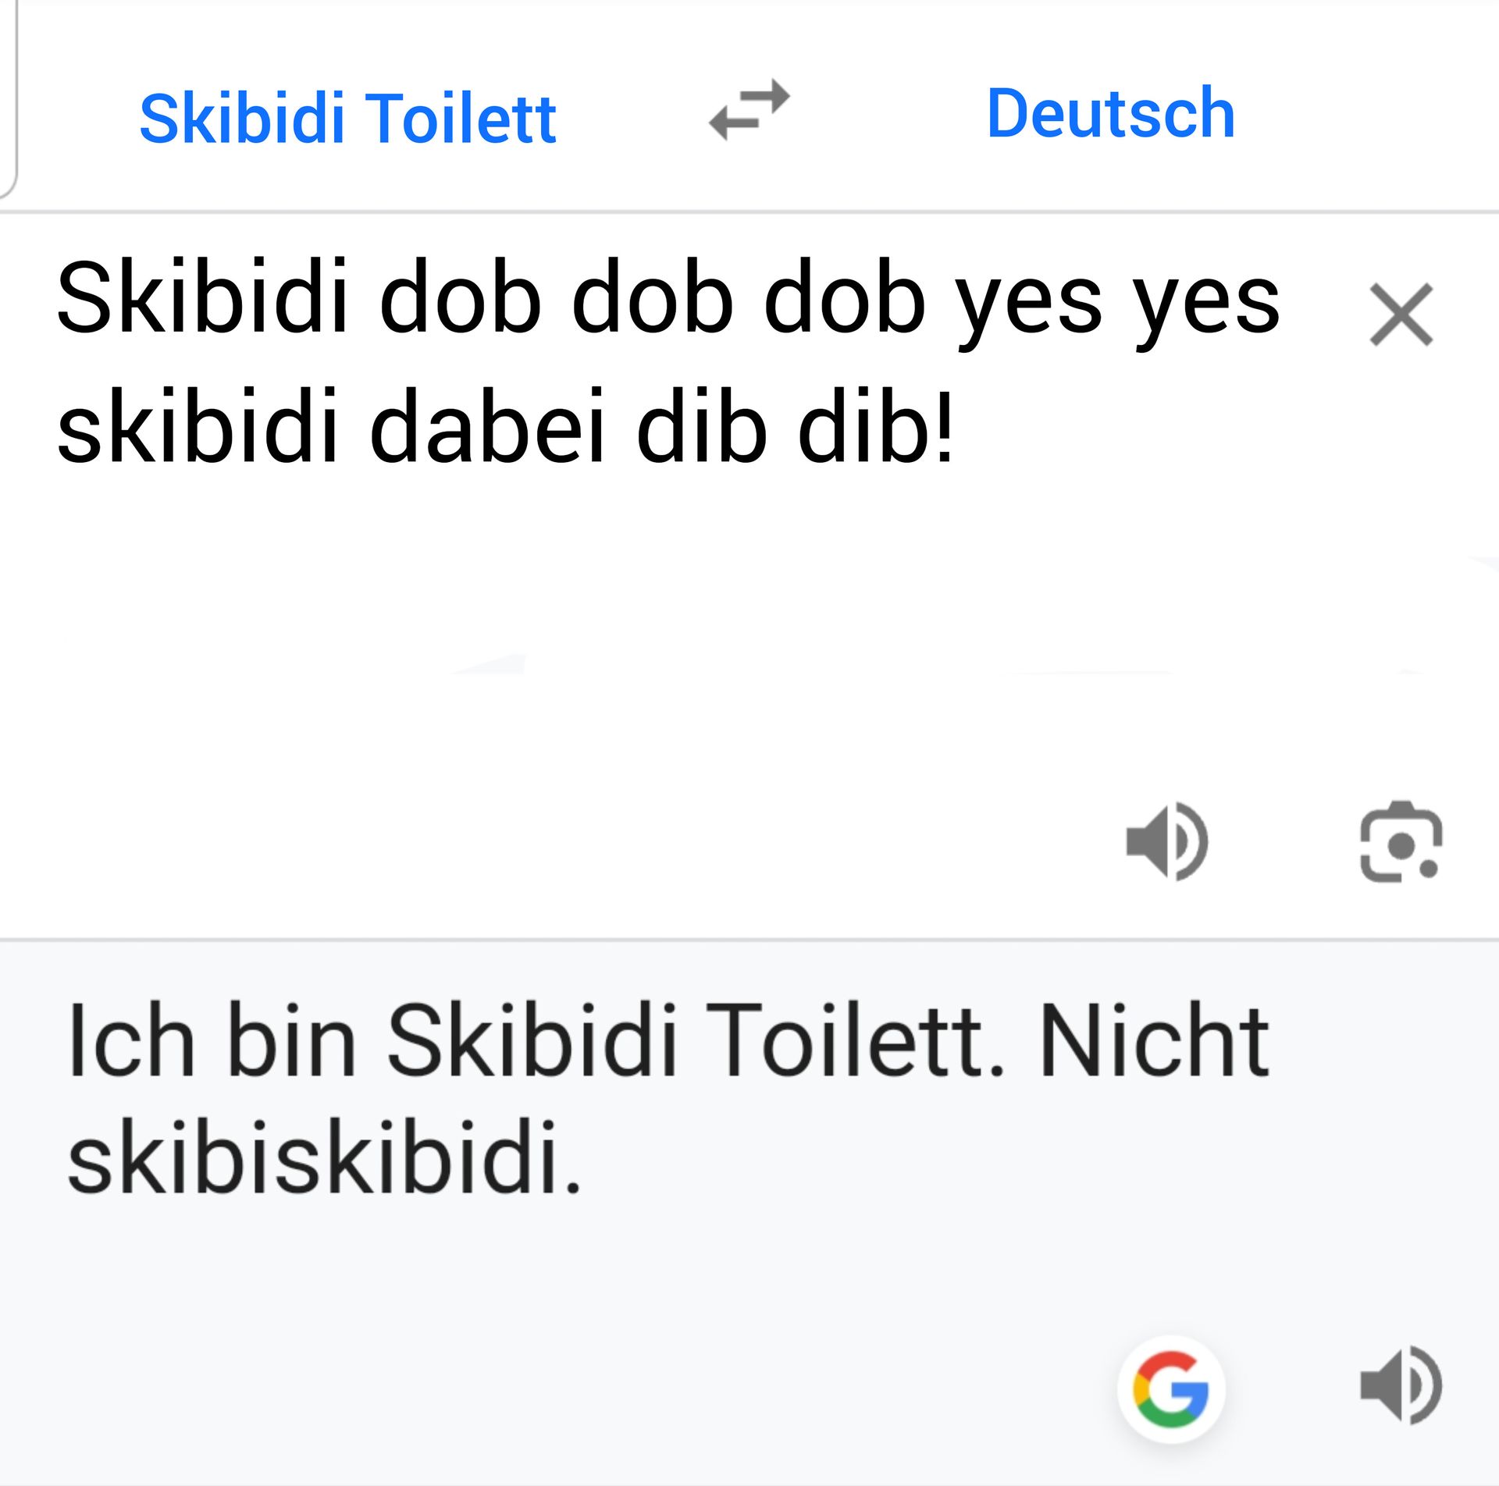Play audio of the German translation
This screenshot has width=1499, height=1486.
1401,1386
